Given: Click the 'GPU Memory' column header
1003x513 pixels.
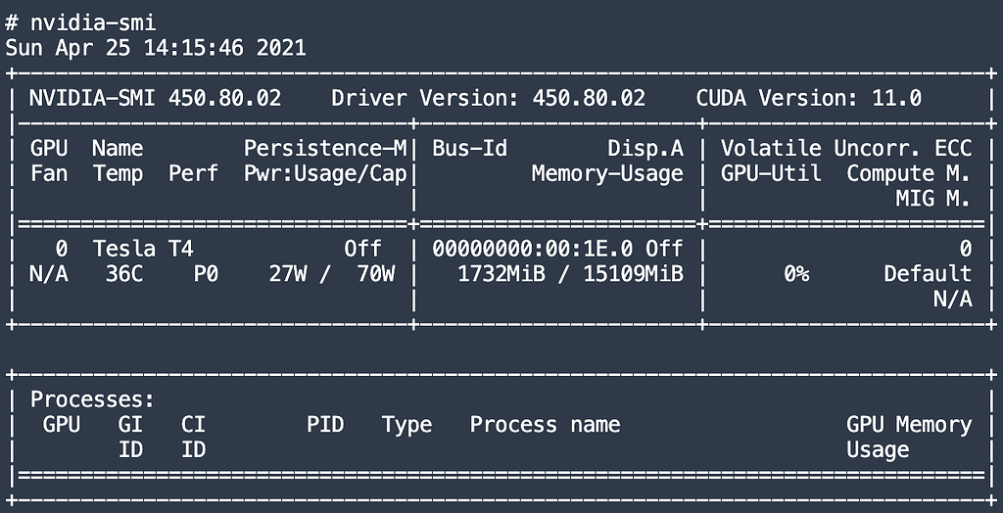Looking at the screenshot, I should tap(908, 424).
